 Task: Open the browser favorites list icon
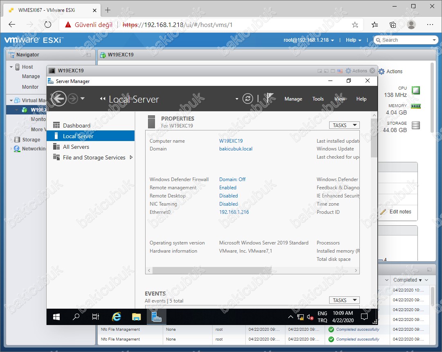pos(375,25)
